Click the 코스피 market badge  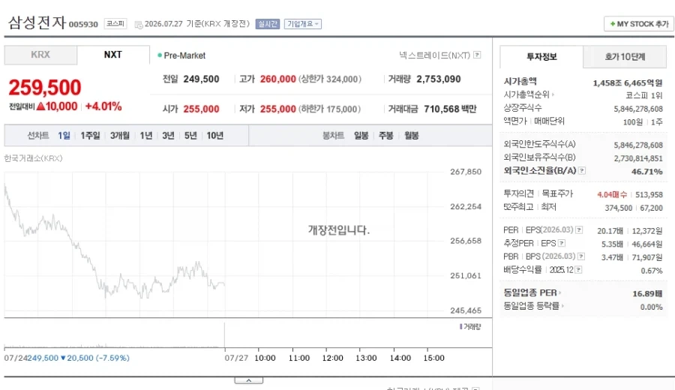pos(115,24)
